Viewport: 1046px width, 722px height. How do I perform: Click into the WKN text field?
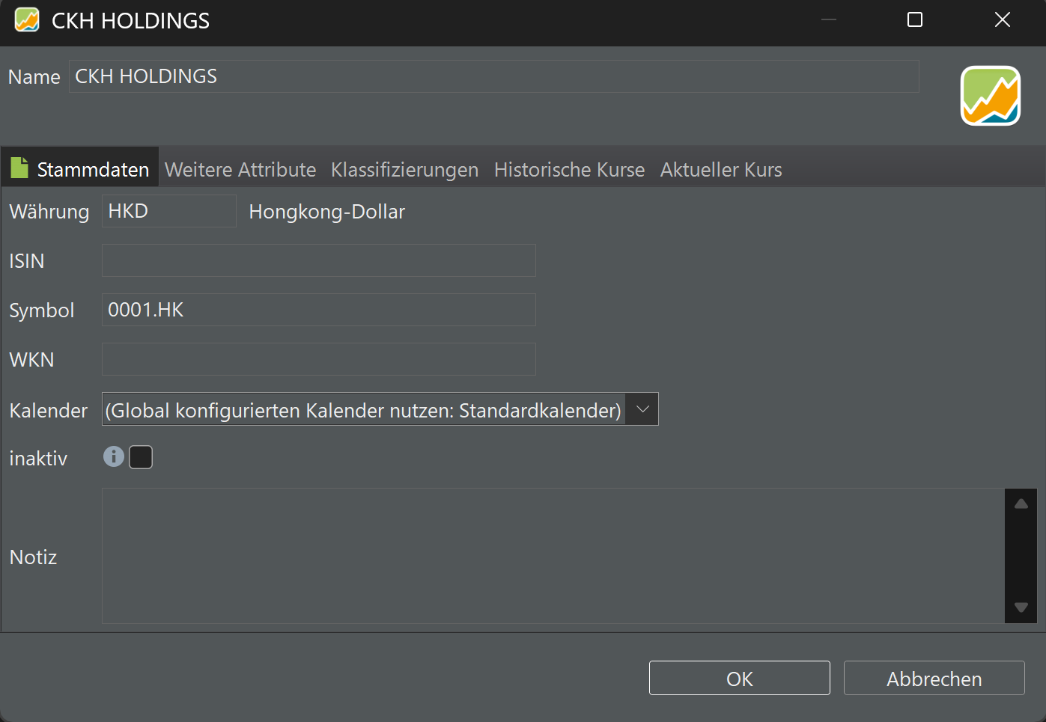(318, 359)
